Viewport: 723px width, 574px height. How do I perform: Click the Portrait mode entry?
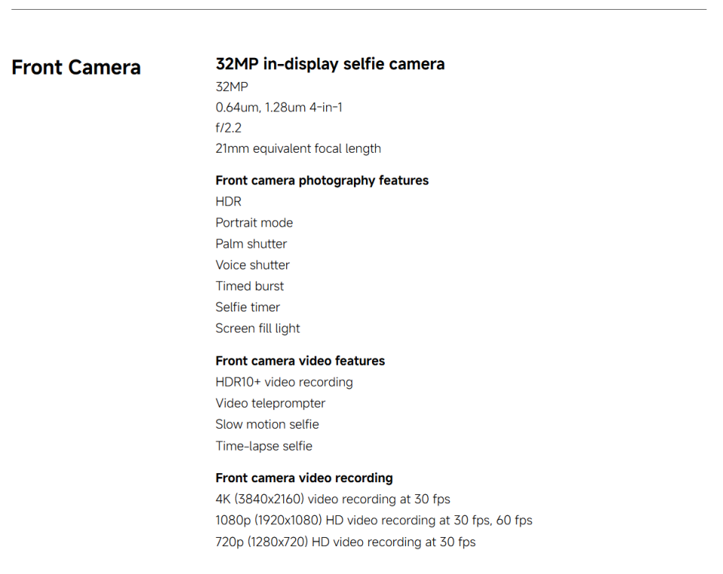click(x=254, y=223)
